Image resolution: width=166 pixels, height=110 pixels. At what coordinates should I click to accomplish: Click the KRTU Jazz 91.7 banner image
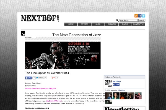click(x=63, y=55)
